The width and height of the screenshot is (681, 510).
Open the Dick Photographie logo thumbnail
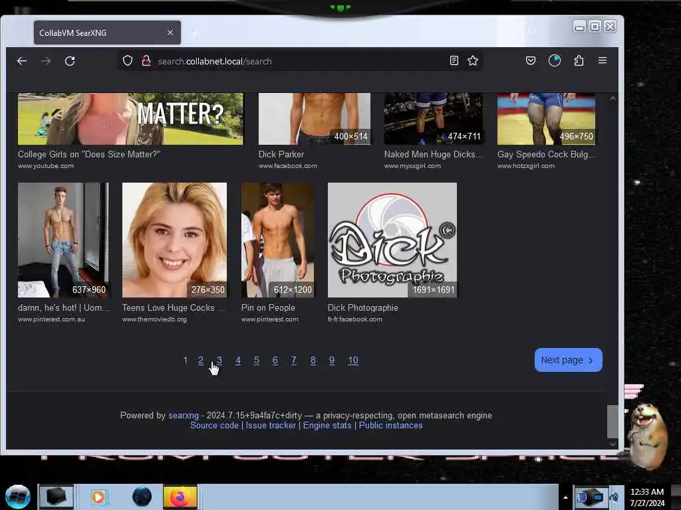[x=392, y=240]
